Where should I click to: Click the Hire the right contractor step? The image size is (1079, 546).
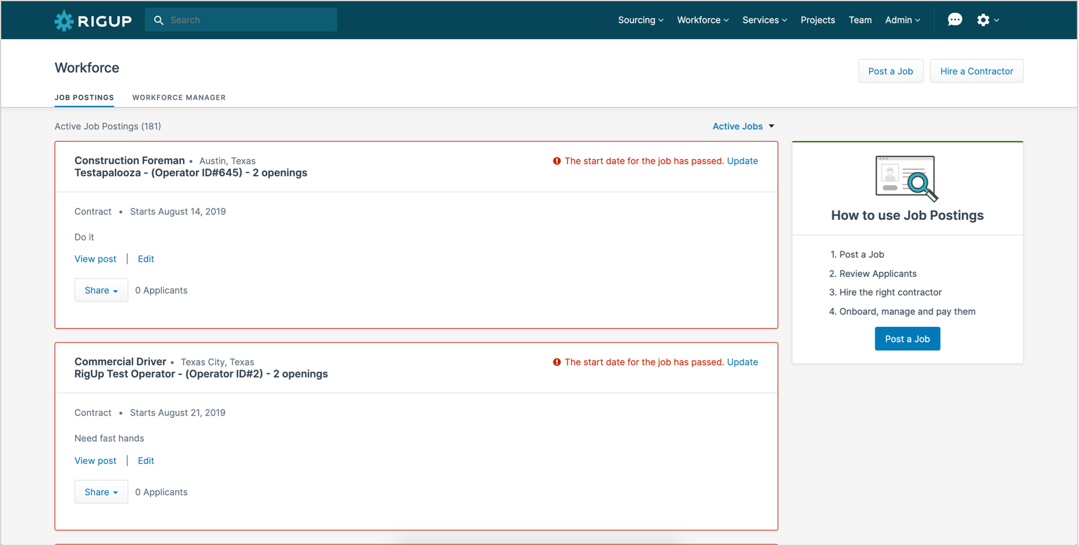click(x=890, y=292)
